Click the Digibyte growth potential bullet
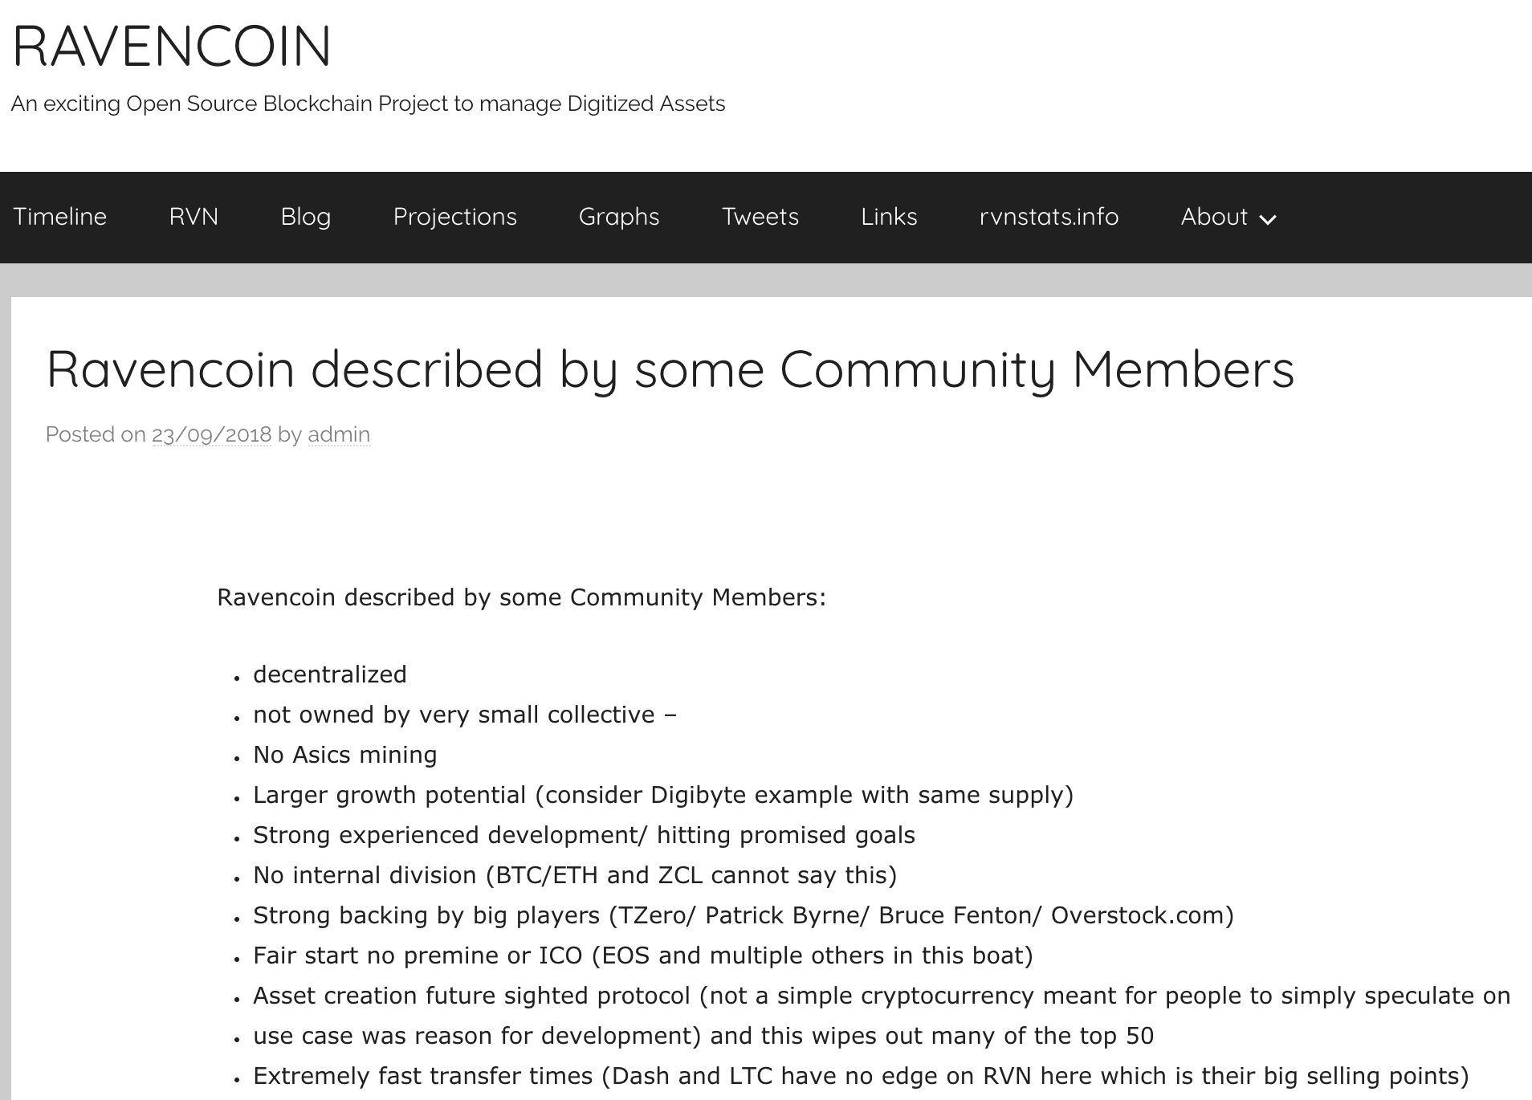 663,795
